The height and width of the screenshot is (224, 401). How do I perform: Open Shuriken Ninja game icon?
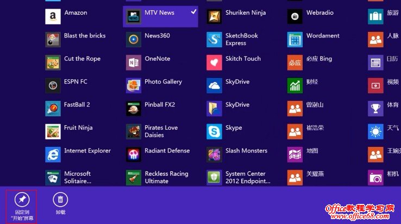pos(214,17)
